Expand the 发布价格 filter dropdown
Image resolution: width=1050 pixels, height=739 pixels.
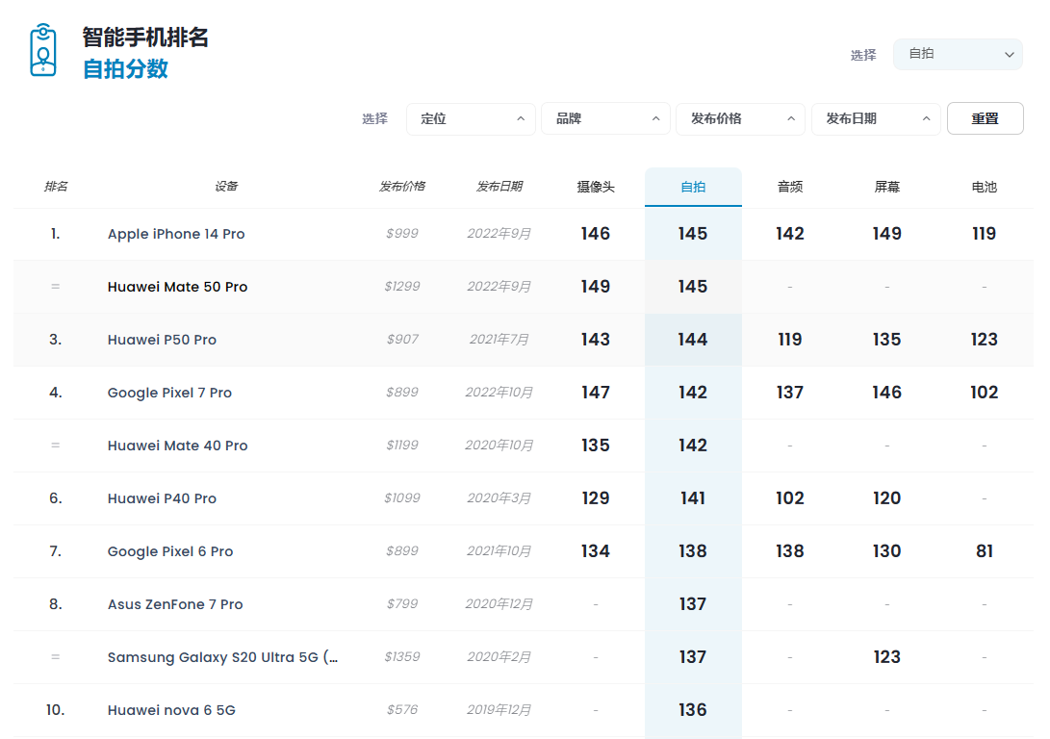tap(741, 119)
